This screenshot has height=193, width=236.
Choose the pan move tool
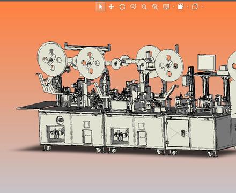point(111,7)
